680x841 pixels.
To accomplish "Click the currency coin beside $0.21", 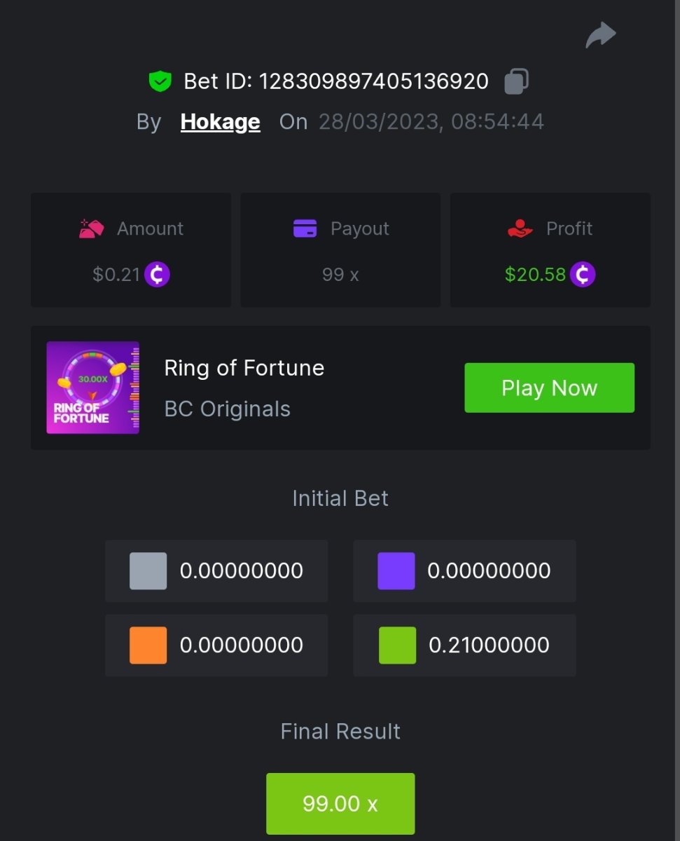I will pyautogui.click(x=157, y=275).
